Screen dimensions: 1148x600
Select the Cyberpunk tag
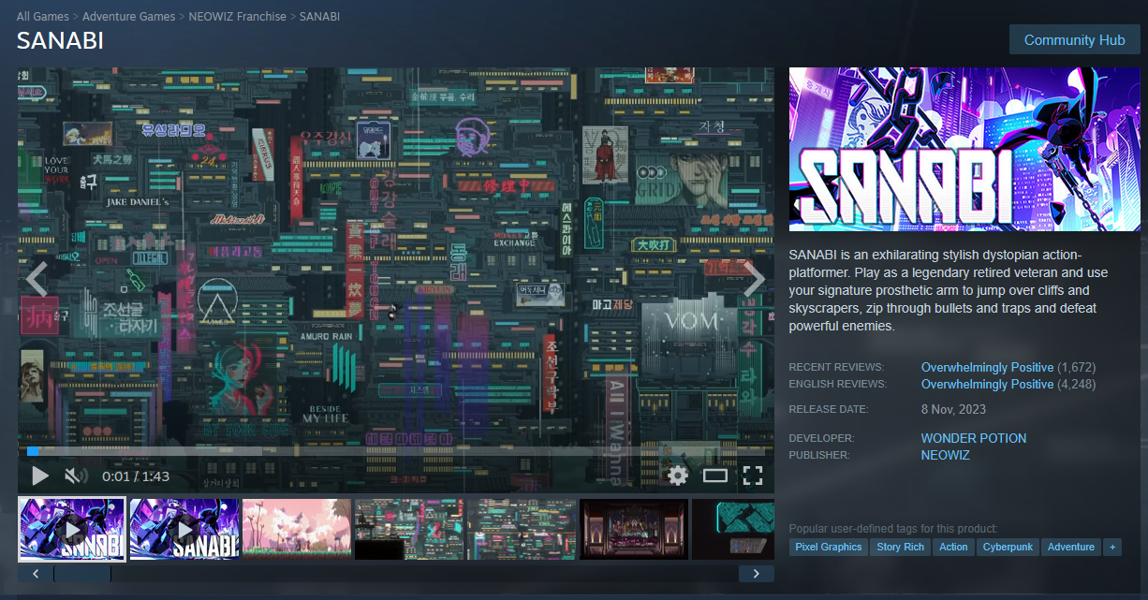1008,547
